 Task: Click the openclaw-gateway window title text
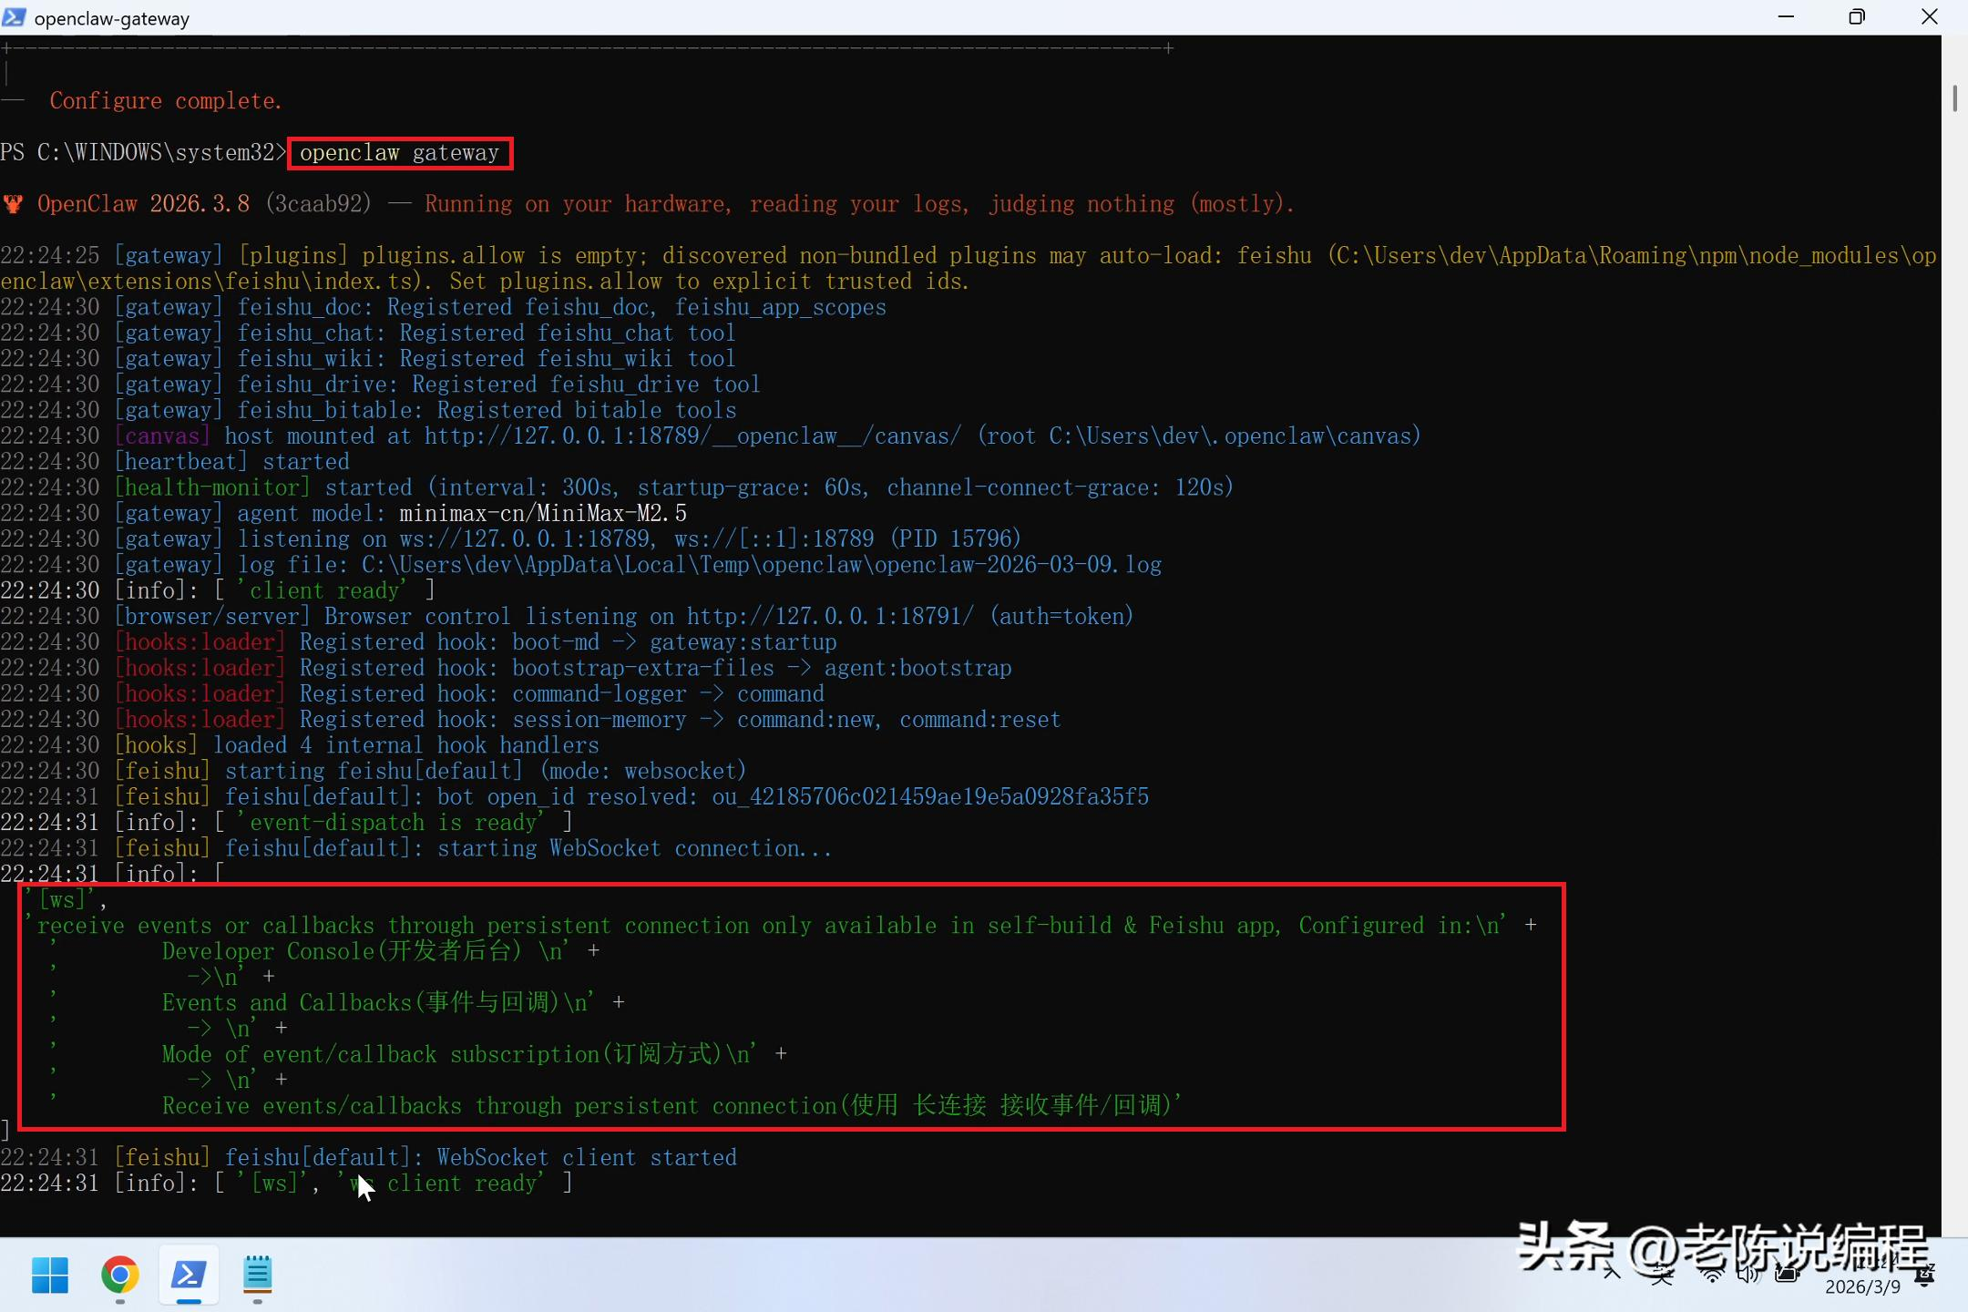(x=112, y=18)
